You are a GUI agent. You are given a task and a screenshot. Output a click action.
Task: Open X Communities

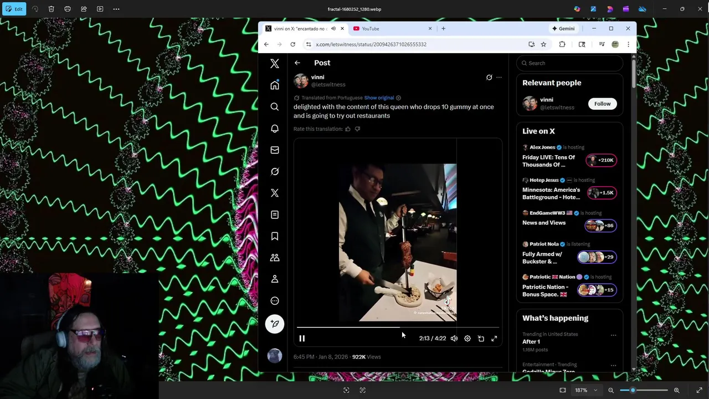pos(275,258)
